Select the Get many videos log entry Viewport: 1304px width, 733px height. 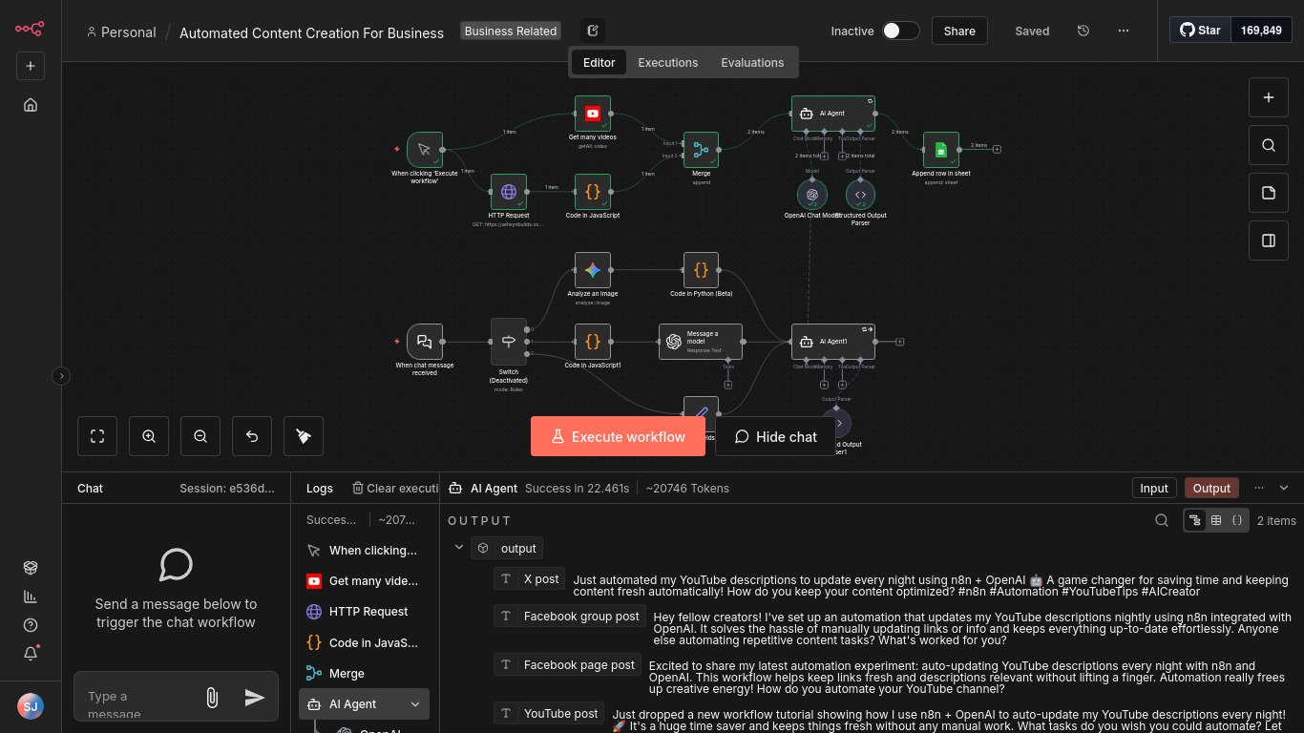click(364, 581)
